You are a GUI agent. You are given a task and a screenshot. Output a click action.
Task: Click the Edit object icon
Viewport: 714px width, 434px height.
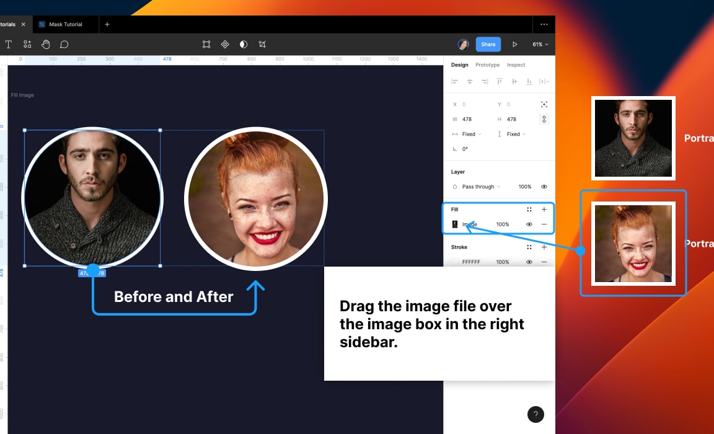click(206, 44)
